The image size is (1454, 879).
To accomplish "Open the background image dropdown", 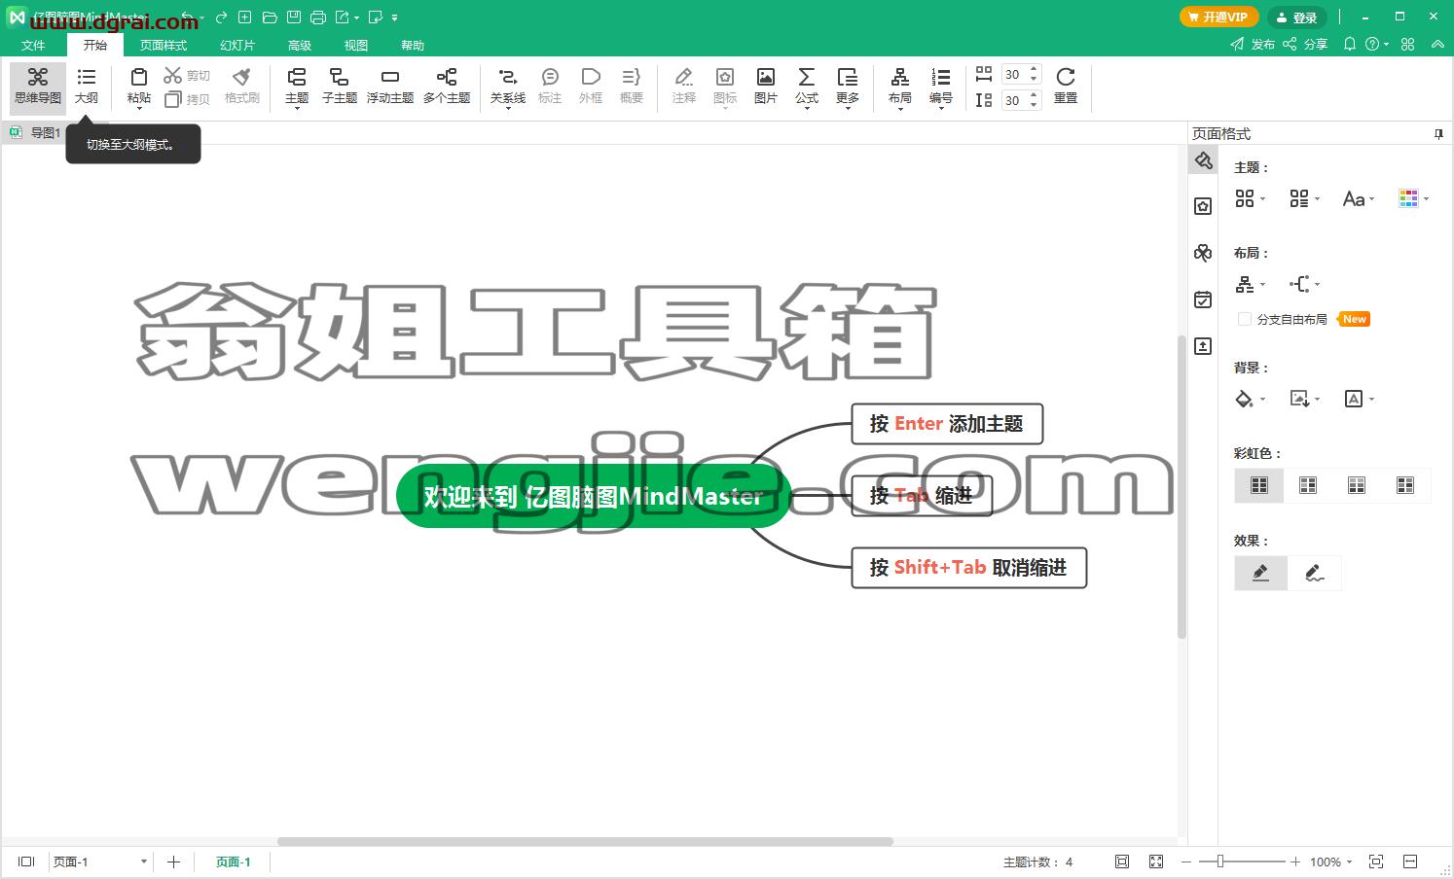I will tap(1304, 399).
